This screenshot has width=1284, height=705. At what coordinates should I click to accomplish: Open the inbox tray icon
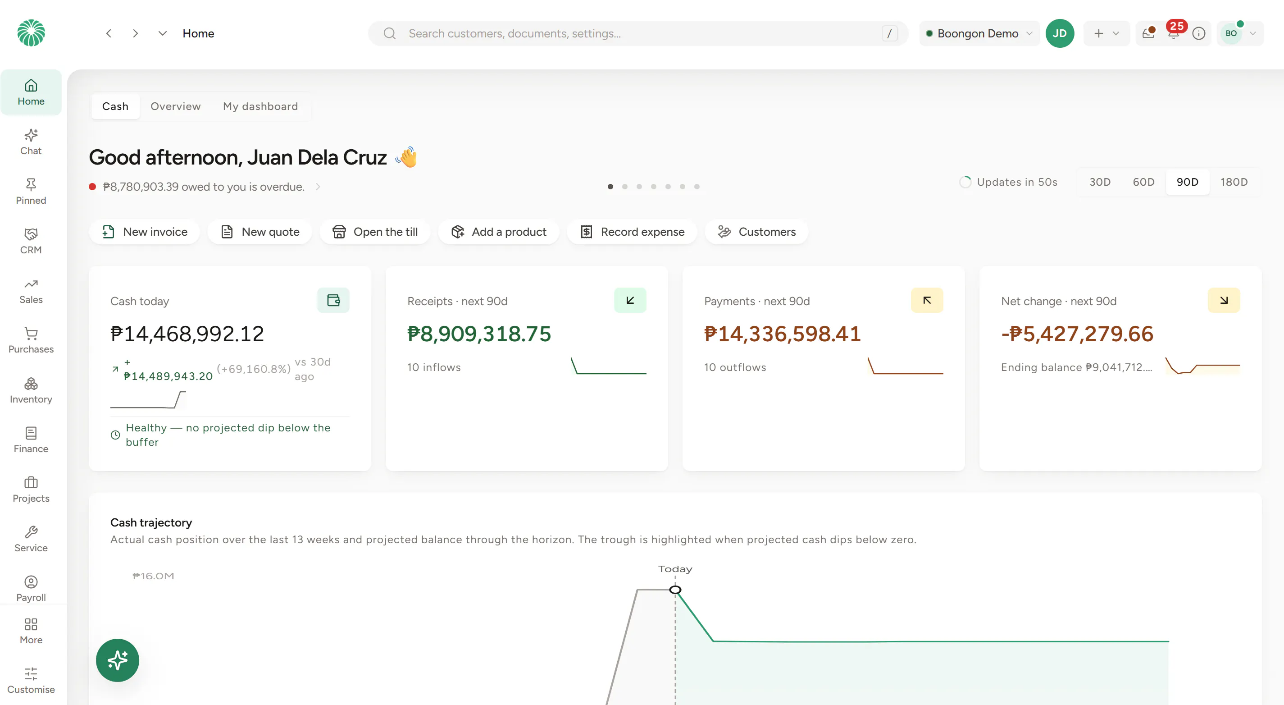coord(1148,33)
